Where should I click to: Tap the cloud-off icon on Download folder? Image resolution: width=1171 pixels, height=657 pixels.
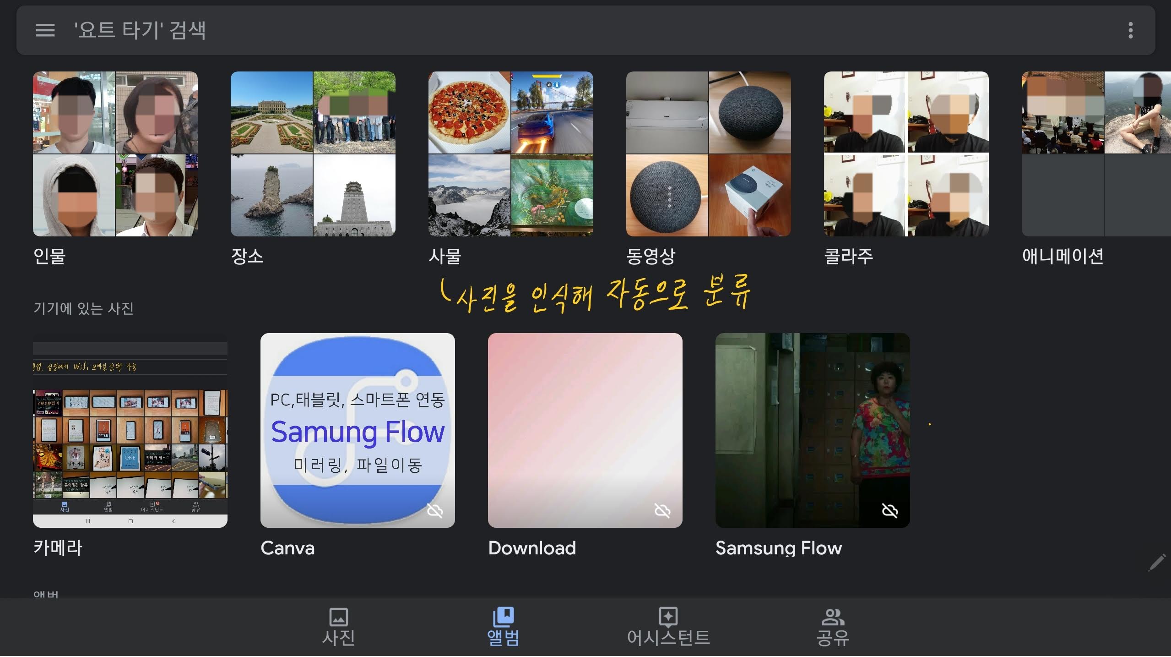[x=662, y=510]
